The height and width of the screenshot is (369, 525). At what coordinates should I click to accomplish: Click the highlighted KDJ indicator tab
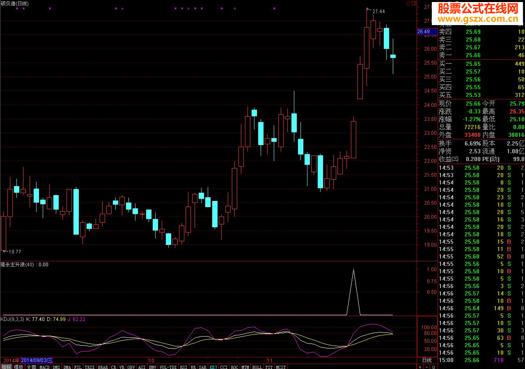tap(214, 367)
